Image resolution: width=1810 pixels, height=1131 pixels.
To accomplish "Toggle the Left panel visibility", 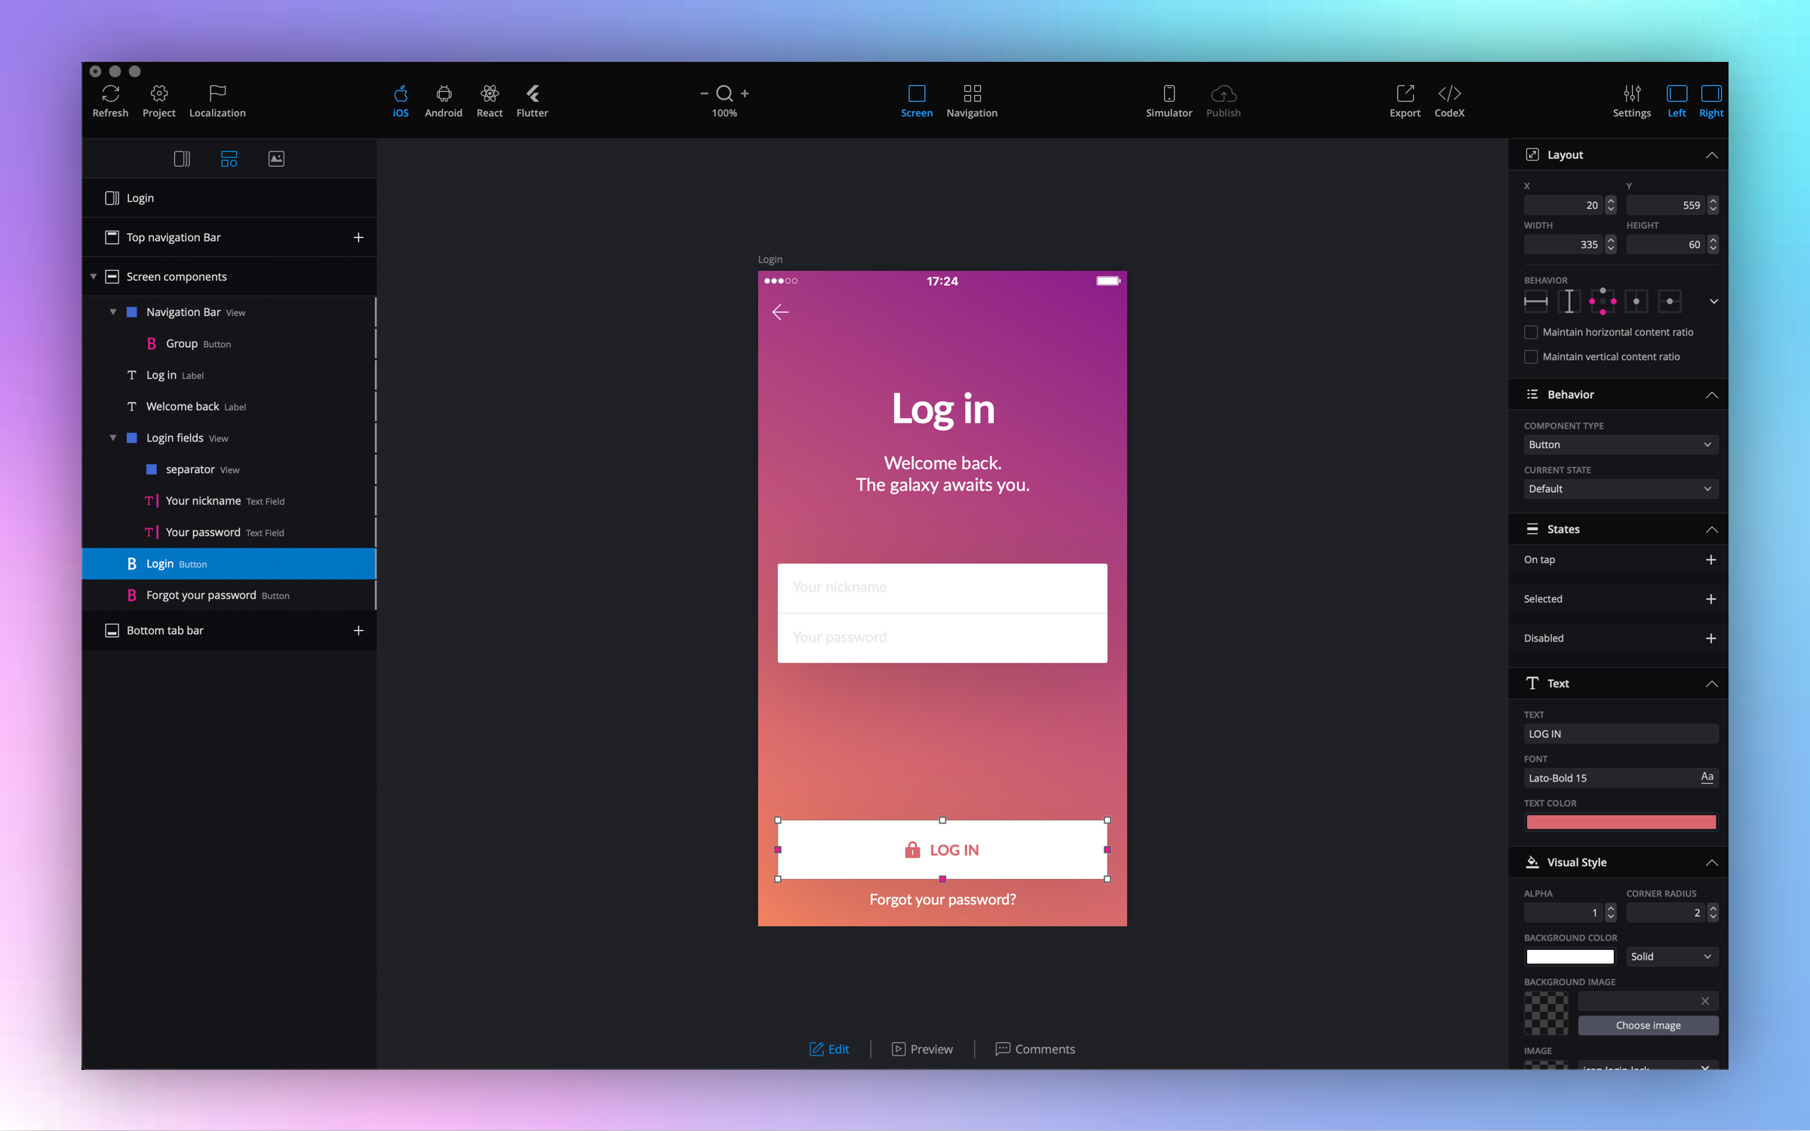I will click(1676, 94).
